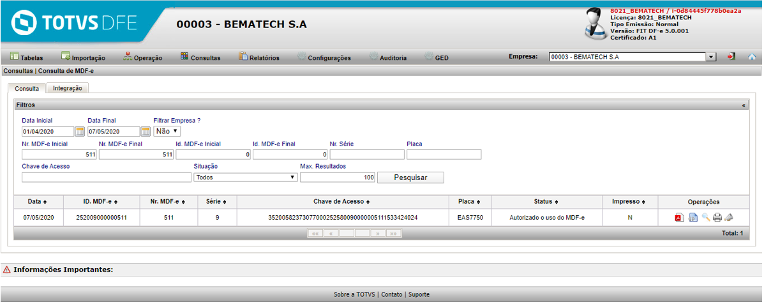Click the date cell 07/05/2020

point(38,218)
